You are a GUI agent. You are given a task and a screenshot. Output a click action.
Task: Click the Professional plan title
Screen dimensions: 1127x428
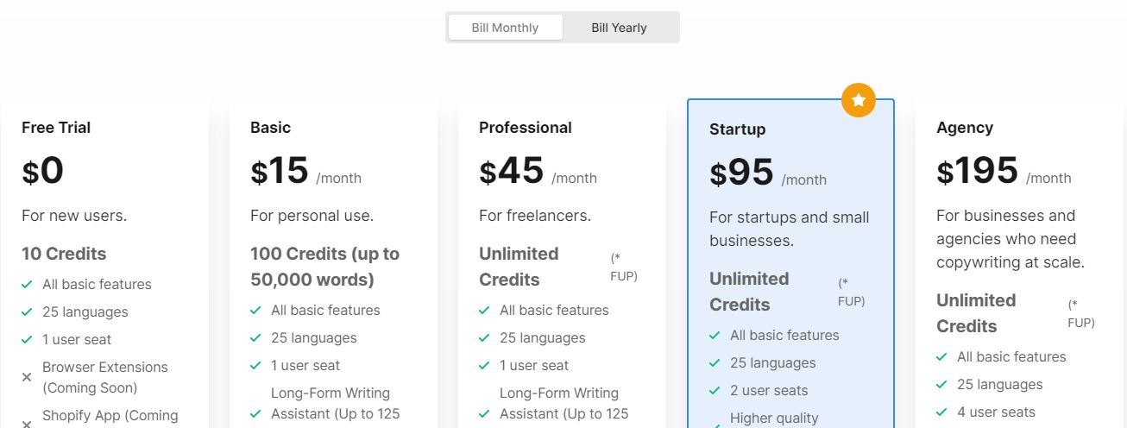526,128
